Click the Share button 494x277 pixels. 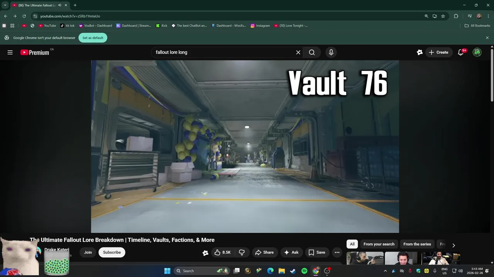coord(264,252)
